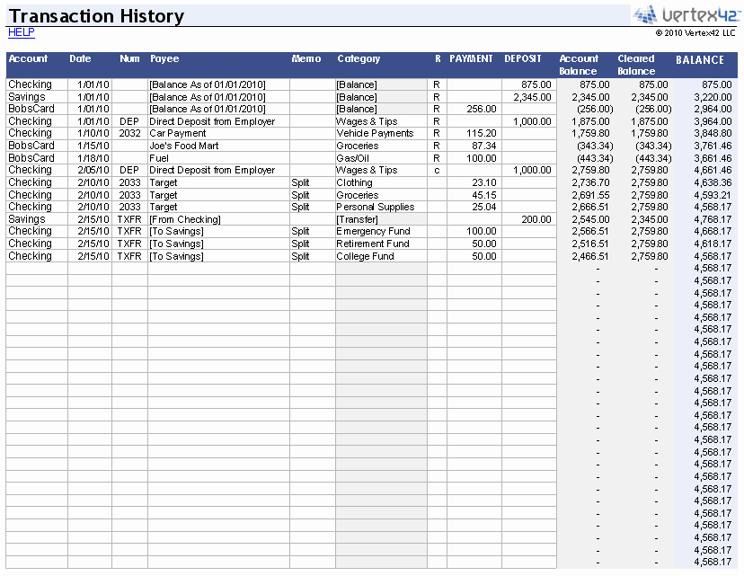Click the Vertex42 logo
This screenshot has width=744, height=576.
tap(688, 14)
